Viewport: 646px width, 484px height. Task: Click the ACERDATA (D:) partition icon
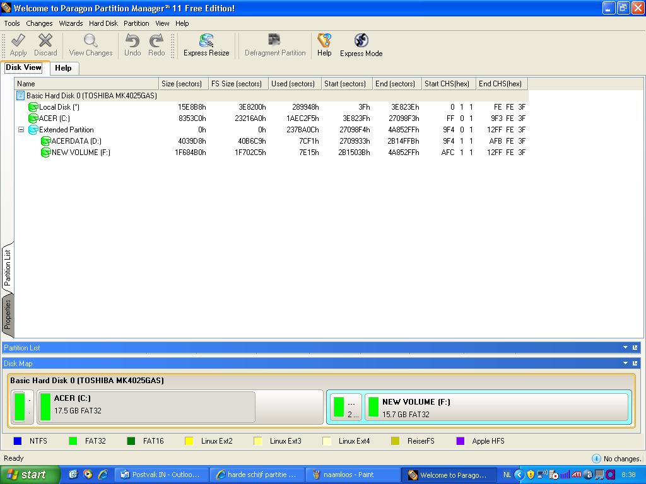[45, 141]
